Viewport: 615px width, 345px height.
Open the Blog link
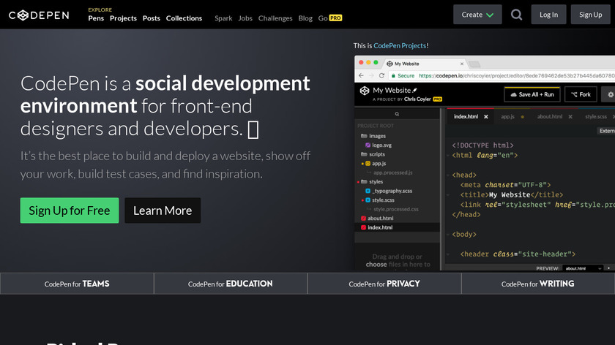point(305,18)
